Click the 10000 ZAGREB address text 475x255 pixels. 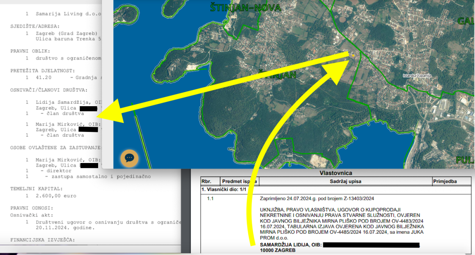pyautogui.click(x=277, y=250)
